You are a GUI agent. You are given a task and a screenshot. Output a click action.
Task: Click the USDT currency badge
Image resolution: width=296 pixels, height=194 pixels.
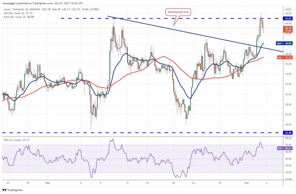(288, 9)
